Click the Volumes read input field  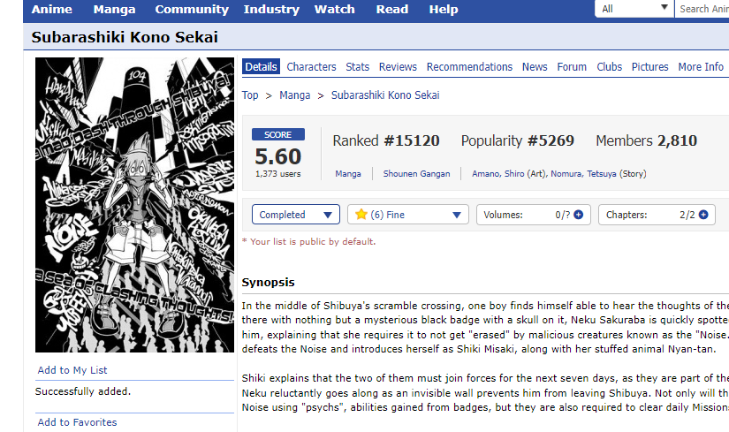coord(557,215)
